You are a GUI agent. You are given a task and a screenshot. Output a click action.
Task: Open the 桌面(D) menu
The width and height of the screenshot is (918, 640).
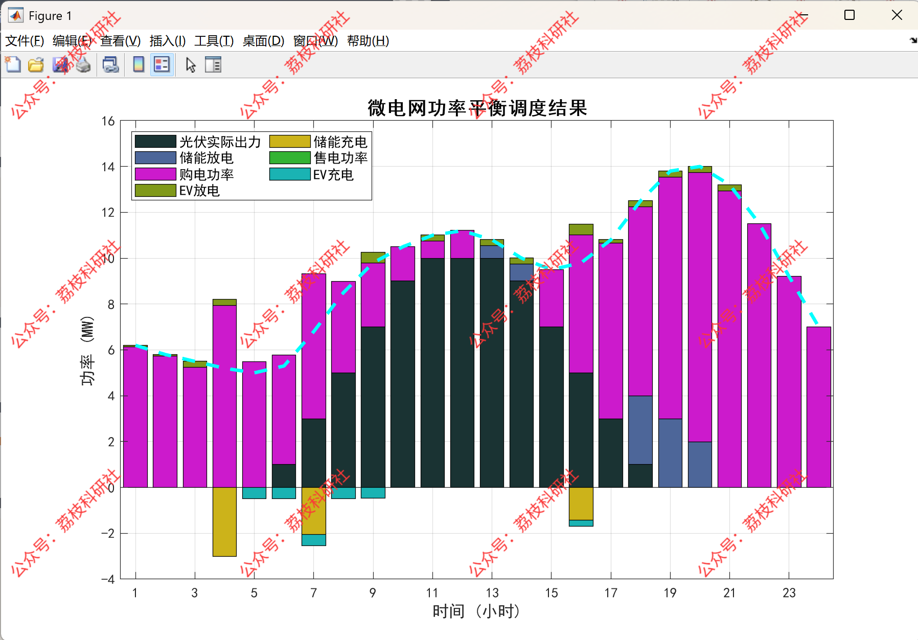point(263,41)
